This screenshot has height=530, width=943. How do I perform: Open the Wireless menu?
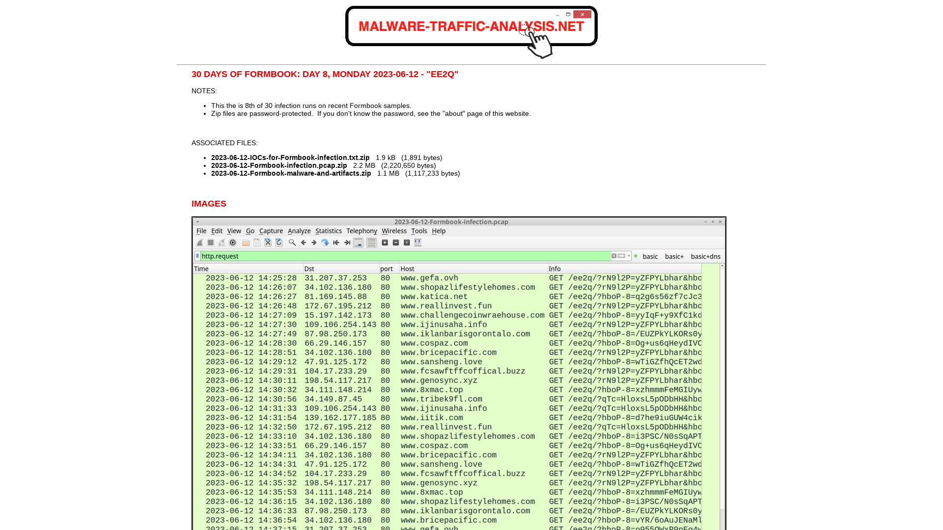tap(394, 231)
